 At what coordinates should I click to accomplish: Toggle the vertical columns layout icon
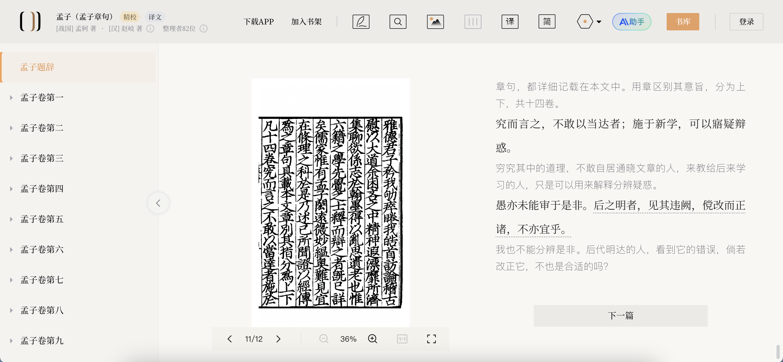[x=473, y=21]
